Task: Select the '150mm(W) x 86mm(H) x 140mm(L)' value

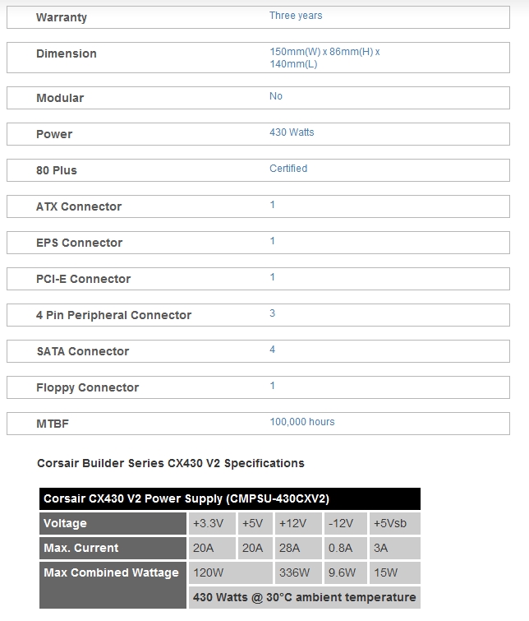Action: [324, 58]
